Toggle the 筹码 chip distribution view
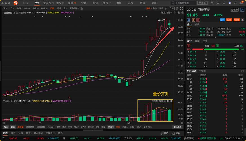The image size is (246, 141). [x=161, y=8]
